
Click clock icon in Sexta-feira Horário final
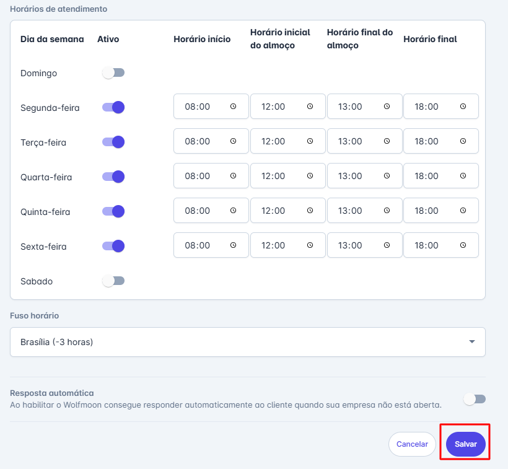pyautogui.click(x=463, y=245)
